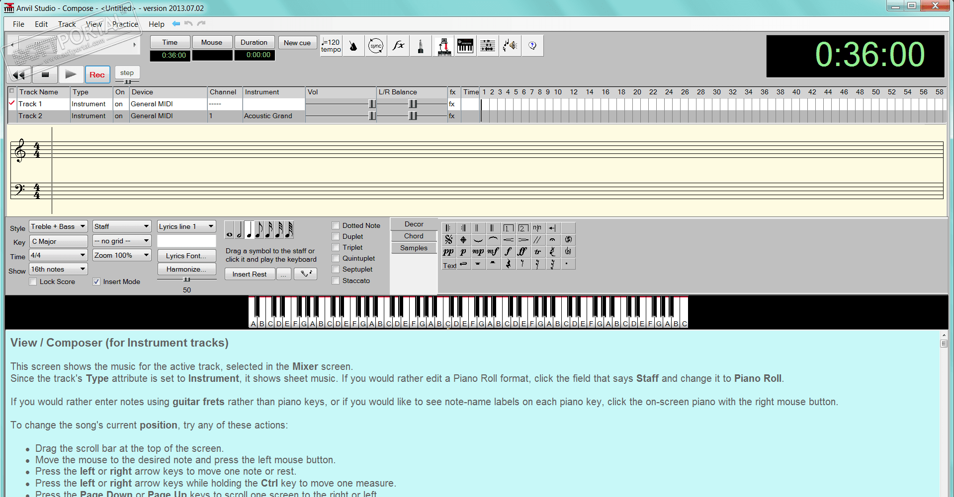This screenshot has width=954, height=497.
Task: Open the MIDI computer-to-keyboard icon
Action: coord(443,46)
